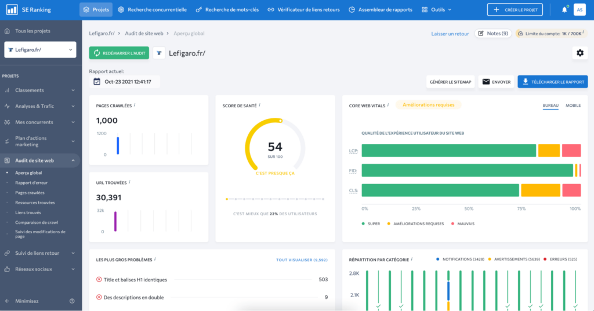
Task: Click the orange CLS bar segment
Action: pos(541,190)
